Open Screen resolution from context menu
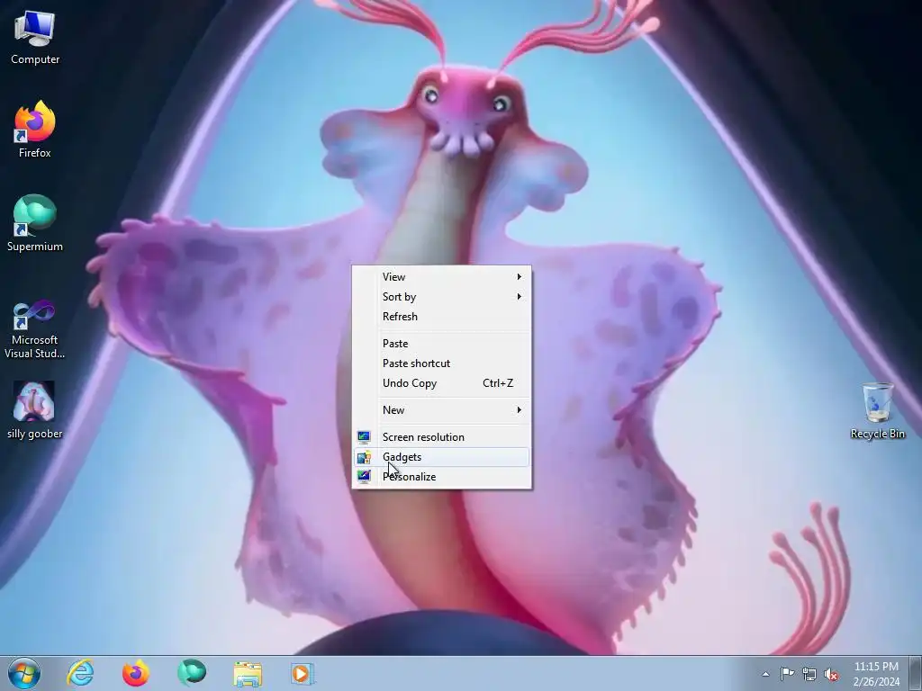 (441, 437)
